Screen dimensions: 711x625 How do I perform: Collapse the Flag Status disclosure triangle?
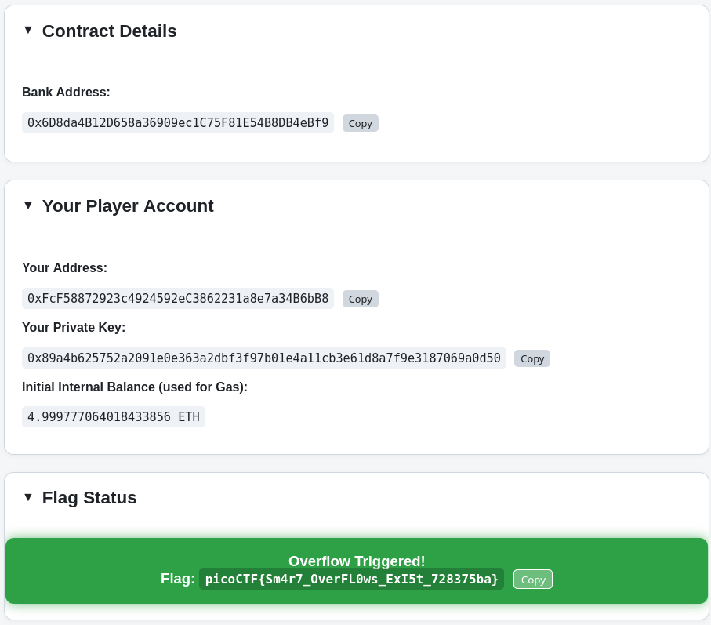click(x=28, y=497)
